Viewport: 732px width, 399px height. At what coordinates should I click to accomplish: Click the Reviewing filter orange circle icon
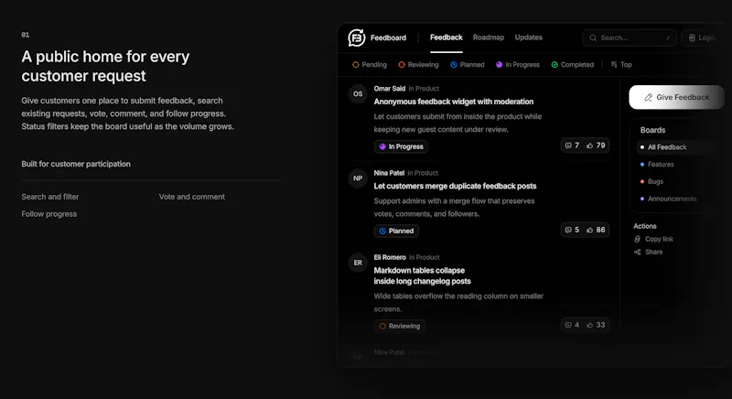point(402,64)
